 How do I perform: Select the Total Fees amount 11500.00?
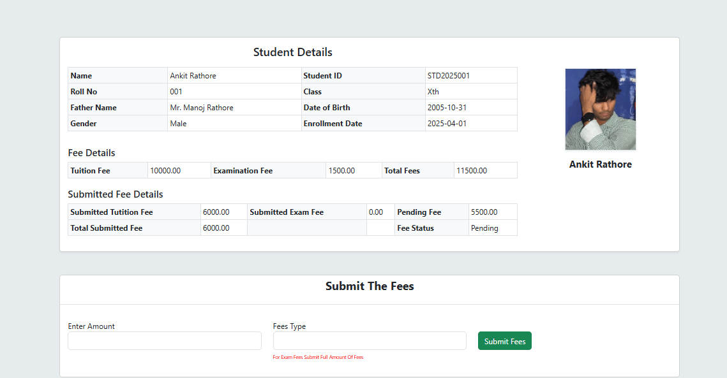tap(471, 171)
